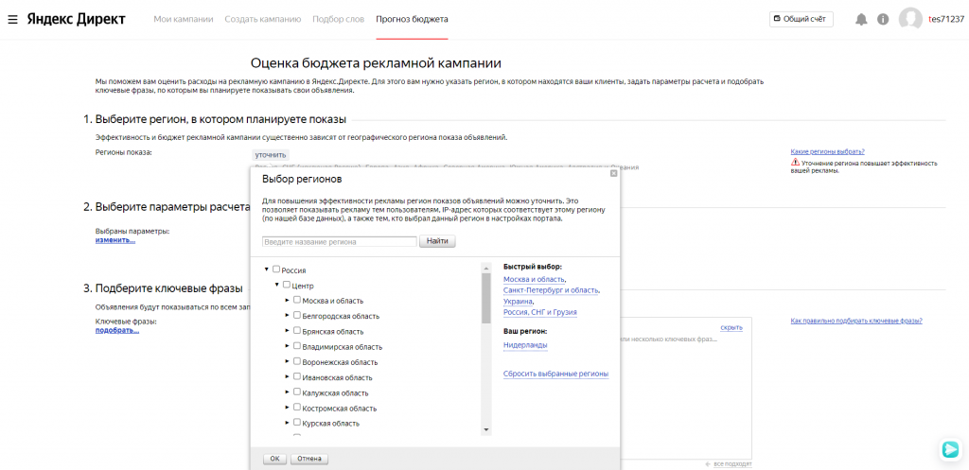Close the region selection dialog

[x=613, y=174]
